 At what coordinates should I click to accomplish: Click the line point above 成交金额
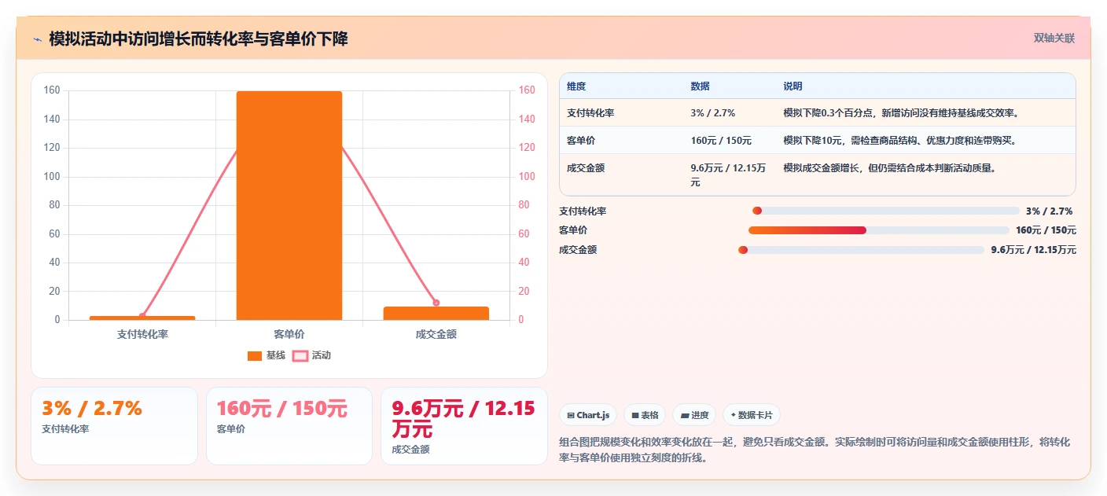436,303
